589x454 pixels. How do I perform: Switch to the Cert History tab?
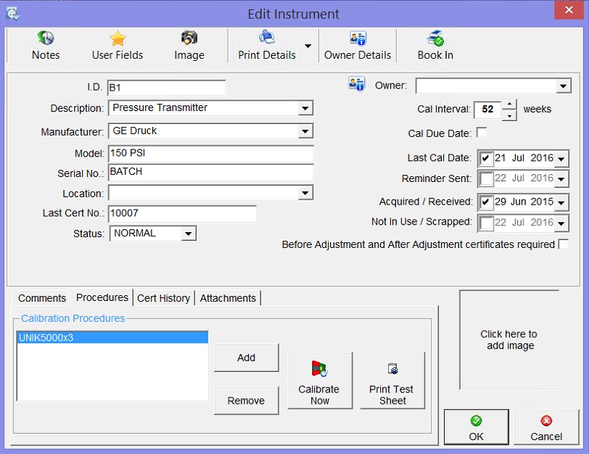[164, 298]
